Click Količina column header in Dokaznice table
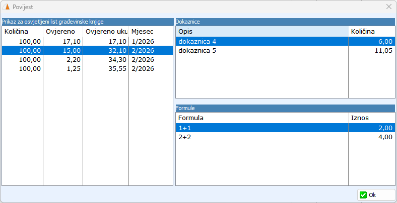Screen dimensions: 397x203 371,31
